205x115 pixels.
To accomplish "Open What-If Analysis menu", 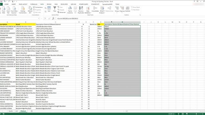I will tap(102, 10).
